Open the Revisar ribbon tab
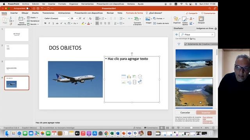 pos(110,13)
